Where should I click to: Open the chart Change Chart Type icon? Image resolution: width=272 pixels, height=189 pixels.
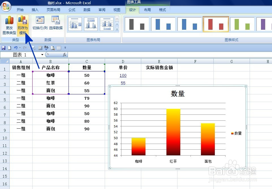(x=9, y=24)
